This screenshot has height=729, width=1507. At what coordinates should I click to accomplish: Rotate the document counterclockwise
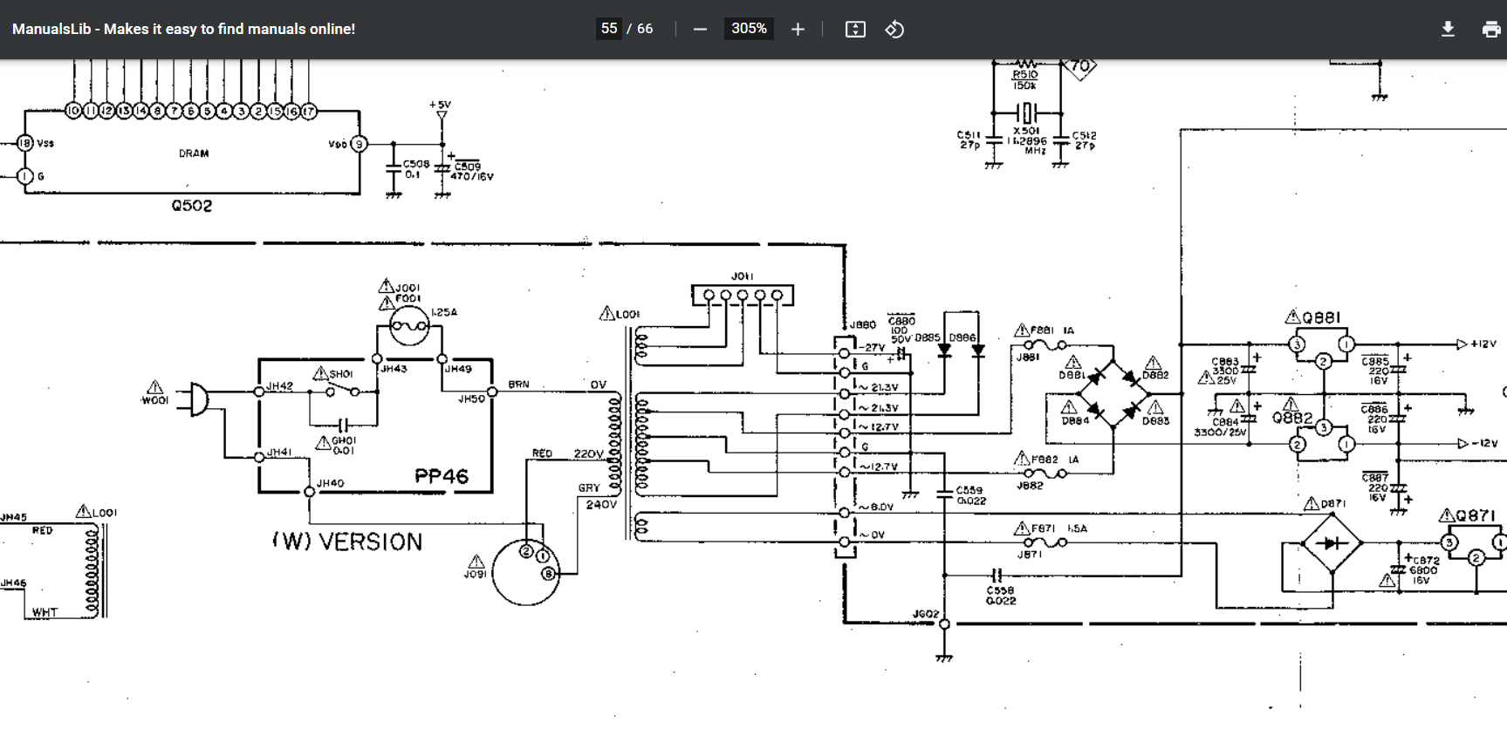pos(894,29)
